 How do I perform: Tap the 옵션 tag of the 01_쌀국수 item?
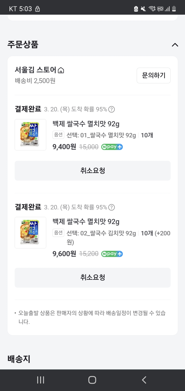coord(58,135)
